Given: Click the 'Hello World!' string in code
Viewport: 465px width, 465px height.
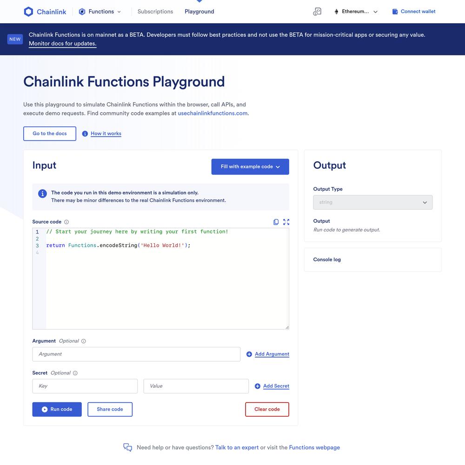Looking at the screenshot, I should click(x=162, y=246).
